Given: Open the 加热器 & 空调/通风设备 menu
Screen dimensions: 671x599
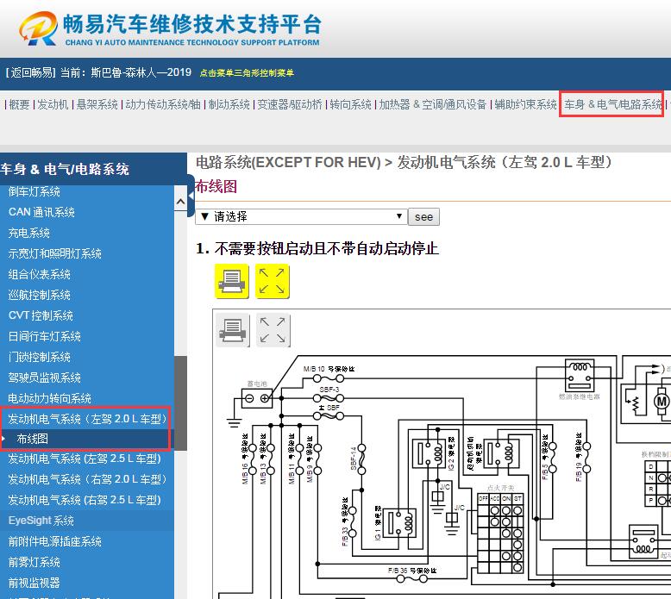Looking at the screenshot, I should pos(433,104).
